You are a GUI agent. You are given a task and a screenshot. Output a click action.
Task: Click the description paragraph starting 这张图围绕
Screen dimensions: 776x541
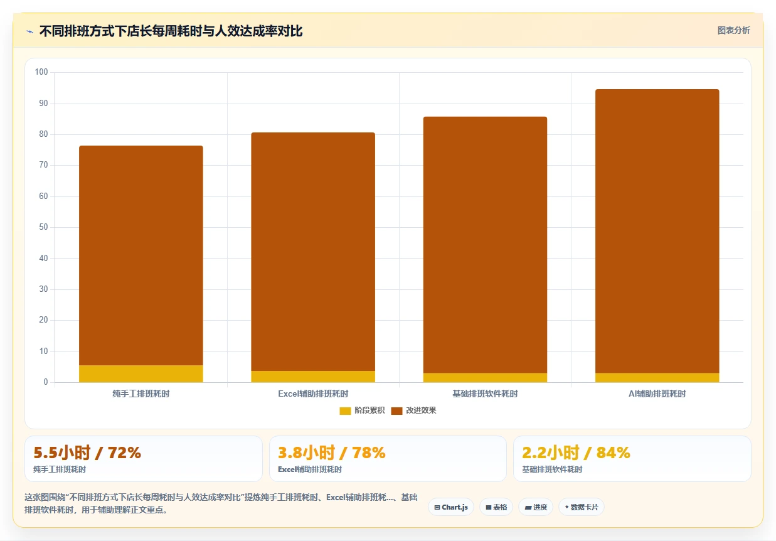tap(221, 503)
